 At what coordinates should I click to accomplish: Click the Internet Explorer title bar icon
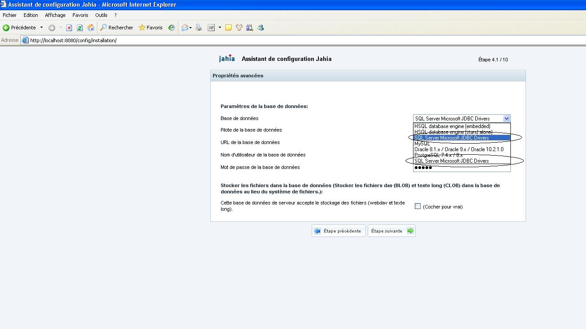(4, 4)
